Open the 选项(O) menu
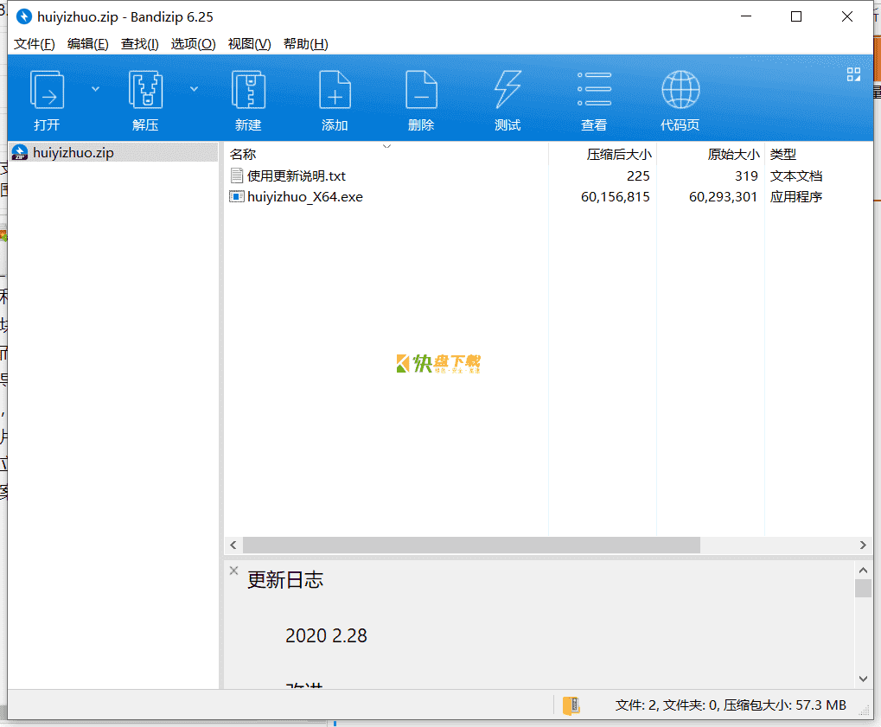Viewport: 881px width, 727px height. click(x=194, y=44)
